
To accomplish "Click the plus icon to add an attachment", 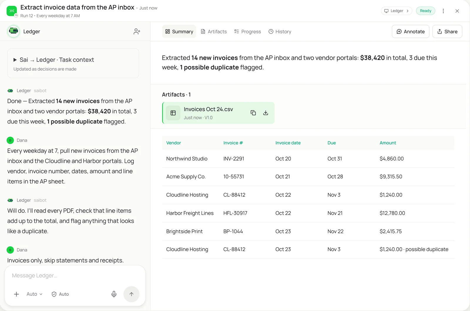I will (x=16, y=294).
